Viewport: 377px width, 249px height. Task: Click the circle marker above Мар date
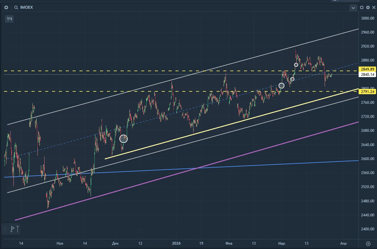point(281,85)
